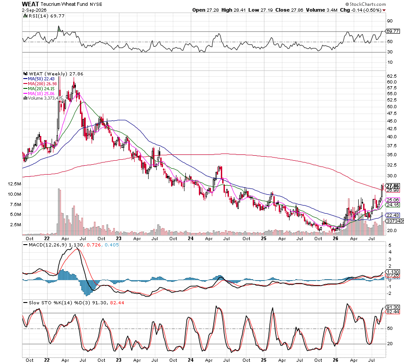
Task: Click the Low 27.19 value
Action: click(260, 10)
